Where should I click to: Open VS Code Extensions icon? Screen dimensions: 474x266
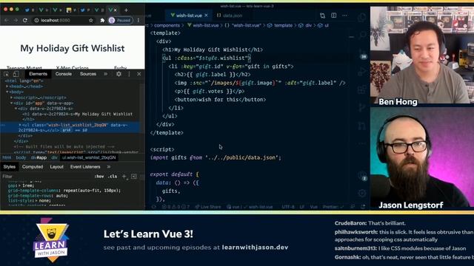(x=362, y=90)
